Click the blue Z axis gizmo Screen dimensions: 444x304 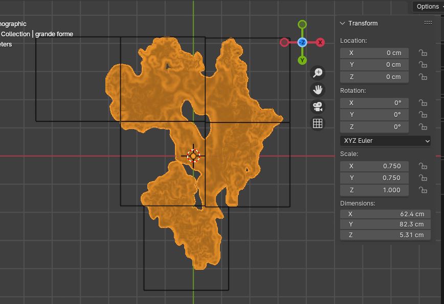[302, 42]
